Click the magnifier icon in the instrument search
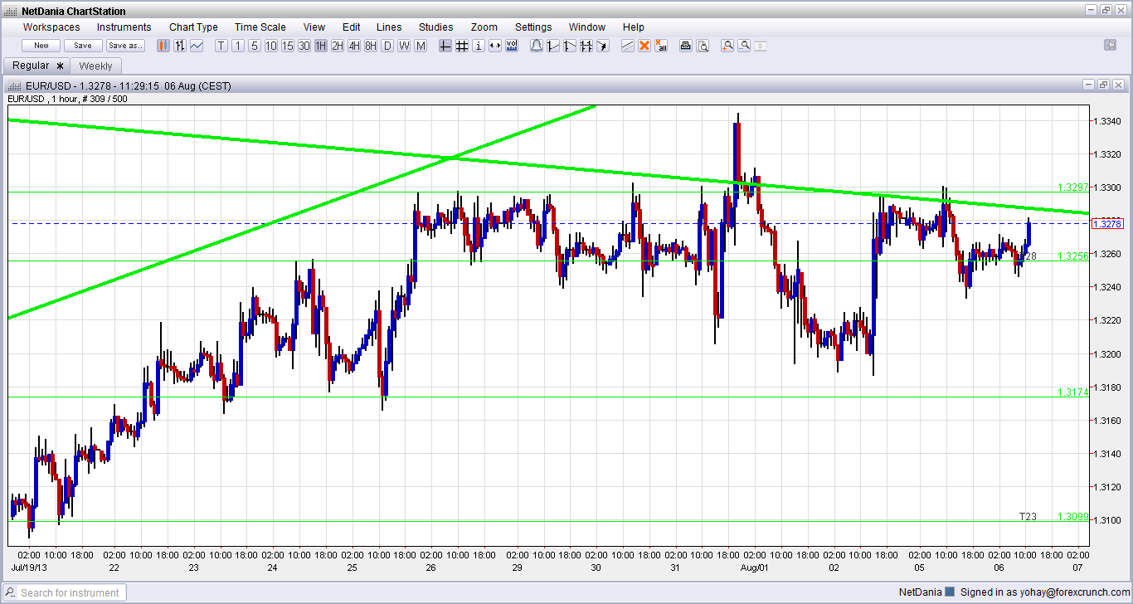The height and width of the screenshot is (604, 1133). (x=11, y=592)
